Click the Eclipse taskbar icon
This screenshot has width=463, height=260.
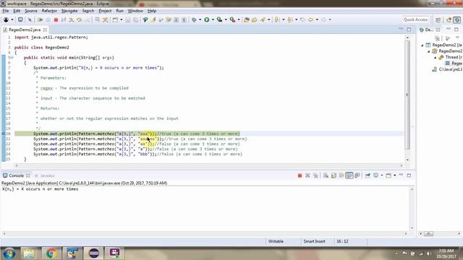coord(93,253)
